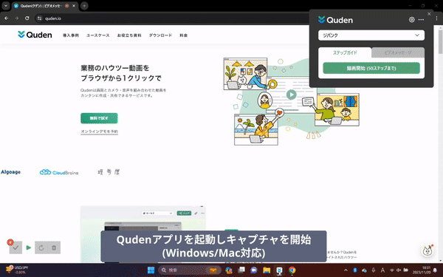Open the tab search chevron in Chrome
Screen dimensions: 443x277
[6, 6]
